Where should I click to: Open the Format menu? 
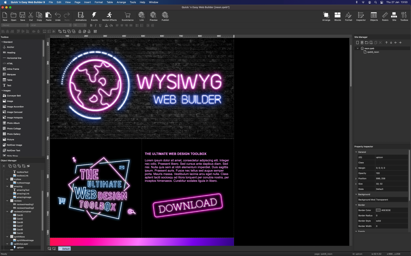[99, 2]
